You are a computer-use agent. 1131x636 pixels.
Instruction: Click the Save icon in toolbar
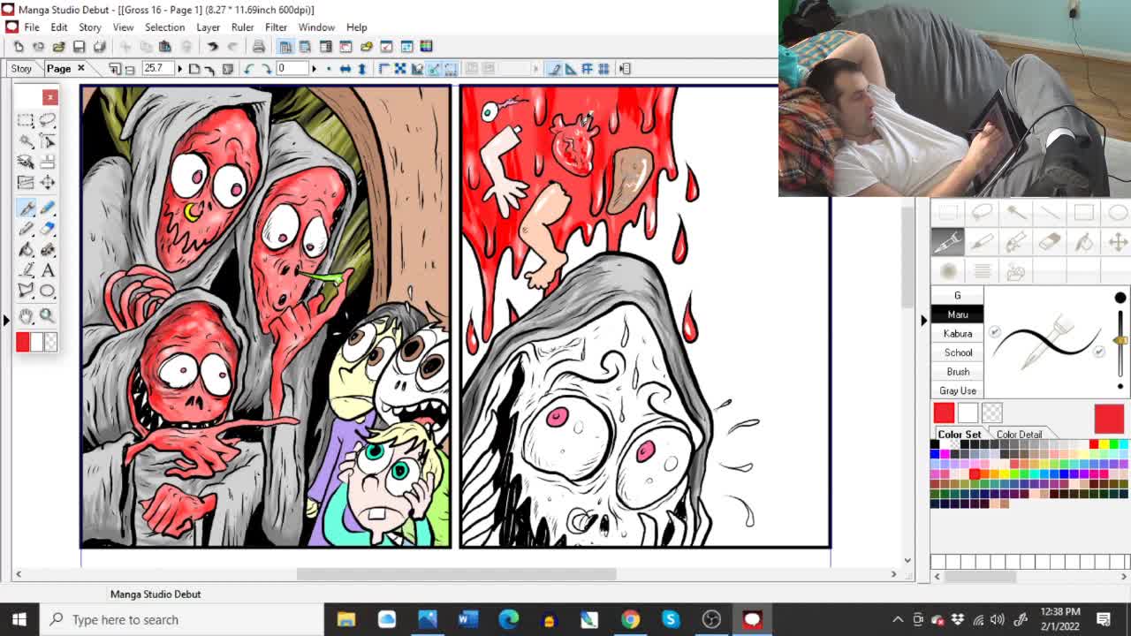point(79,47)
